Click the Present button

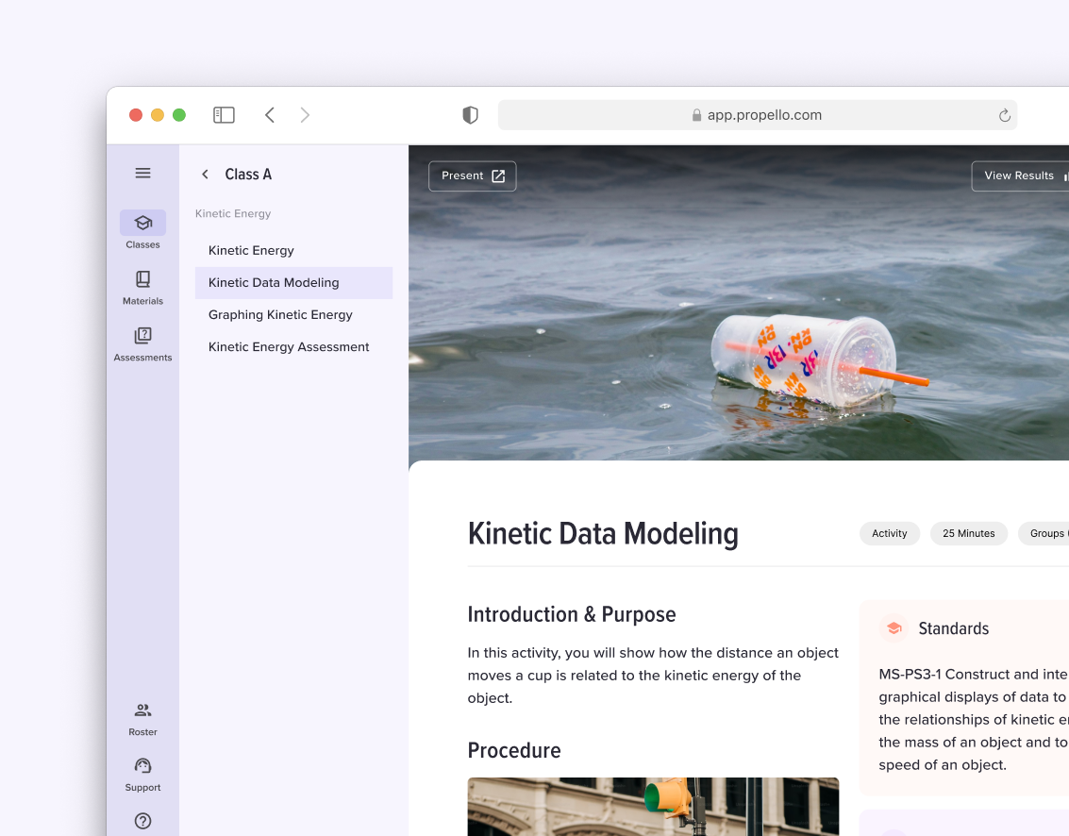pyautogui.click(x=473, y=176)
